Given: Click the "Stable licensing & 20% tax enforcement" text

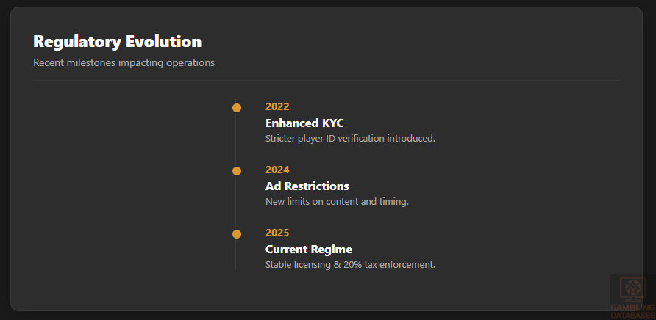Looking at the screenshot, I should 350,264.
